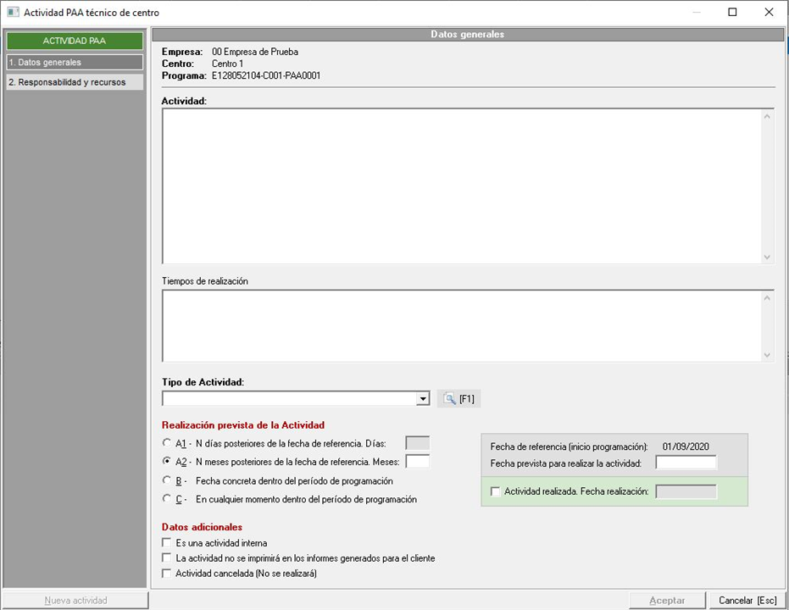This screenshot has width=789, height=610.
Task: Switch to '2. Responsabilidad y recursos'
Action: point(75,82)
